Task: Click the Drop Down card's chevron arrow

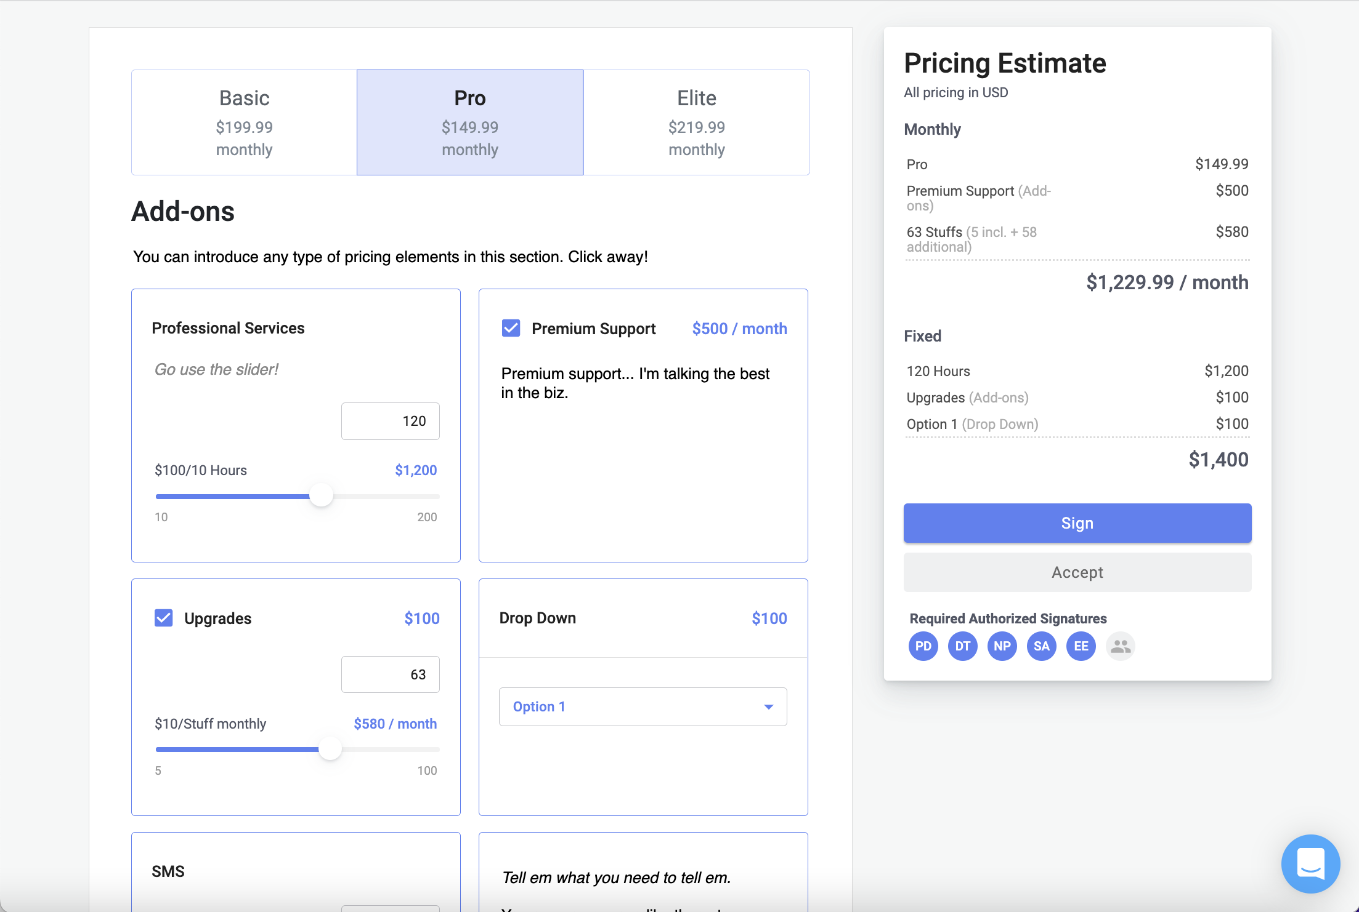Action: (x=768, y=706)
